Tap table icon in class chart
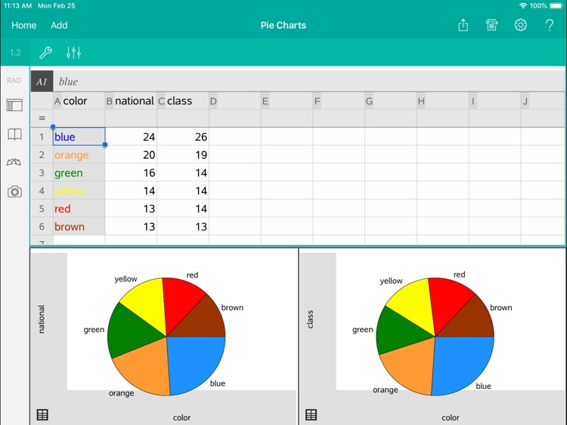Screen dimensions: 567x425 [x=311, y=414]
